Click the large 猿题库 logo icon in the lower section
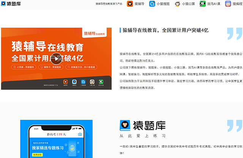Screen dimensions: 243x158 pyautogui.click(x=125, y=125)
